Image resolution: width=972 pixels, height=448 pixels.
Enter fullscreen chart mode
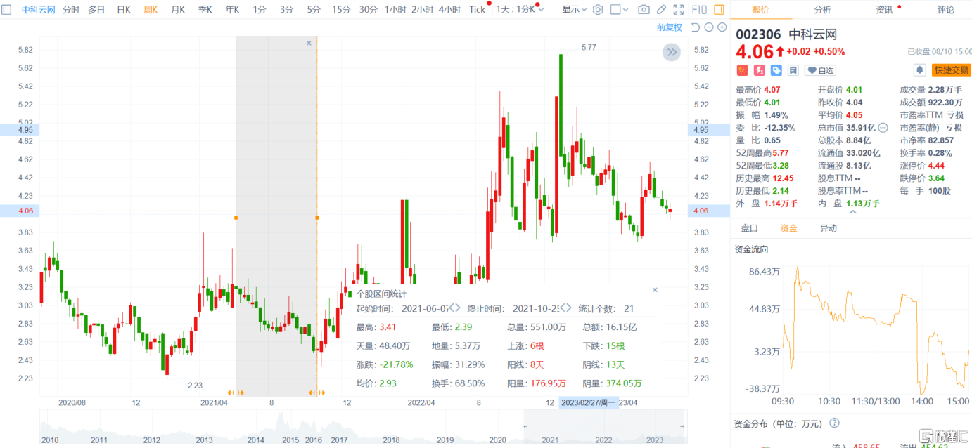coord(678,10)
